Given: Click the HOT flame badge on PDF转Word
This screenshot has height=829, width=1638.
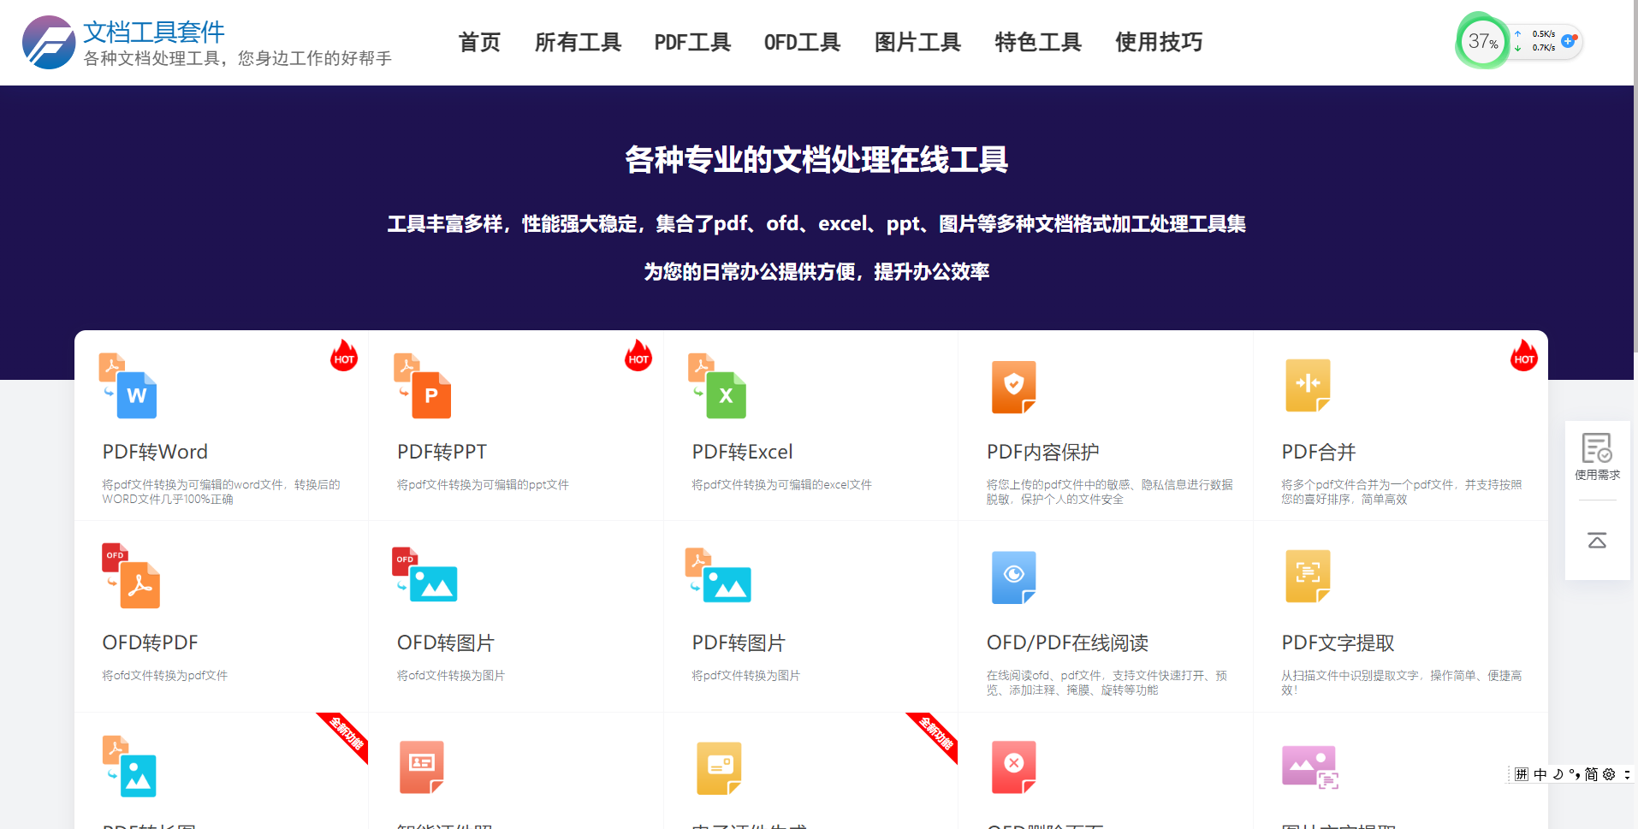Looking at the screenshot, I should pos(344,355).
